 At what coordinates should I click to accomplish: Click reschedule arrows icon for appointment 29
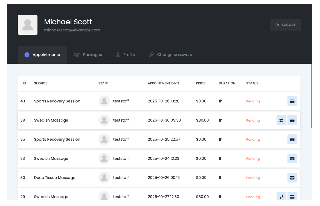click(x=281, y=196)
